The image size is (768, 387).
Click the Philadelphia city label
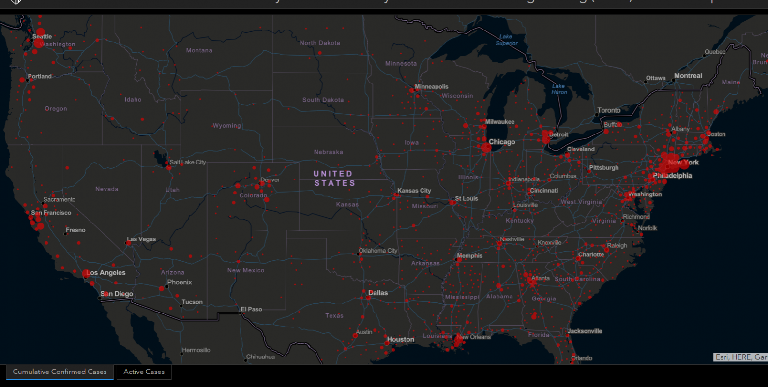[672, 175]
